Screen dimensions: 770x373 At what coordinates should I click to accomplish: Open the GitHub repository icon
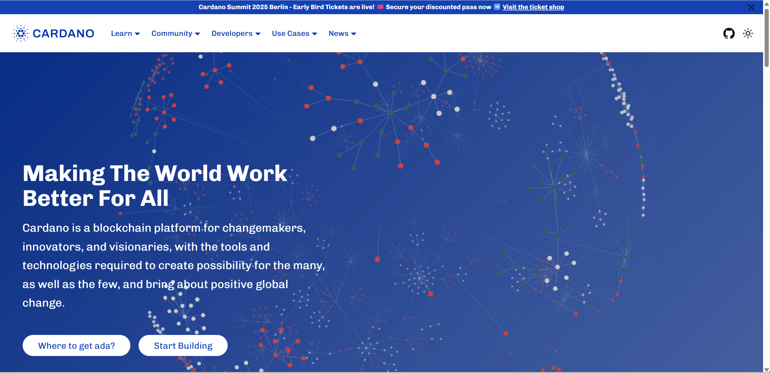click(729, 33)
